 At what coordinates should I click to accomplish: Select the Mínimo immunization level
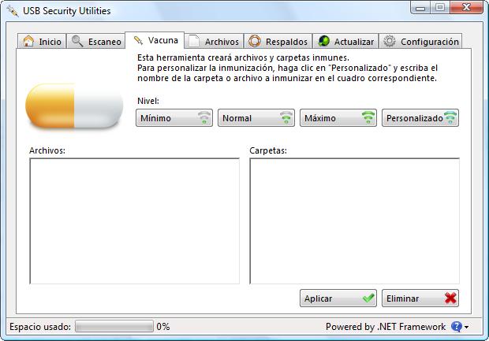(174, 117)
